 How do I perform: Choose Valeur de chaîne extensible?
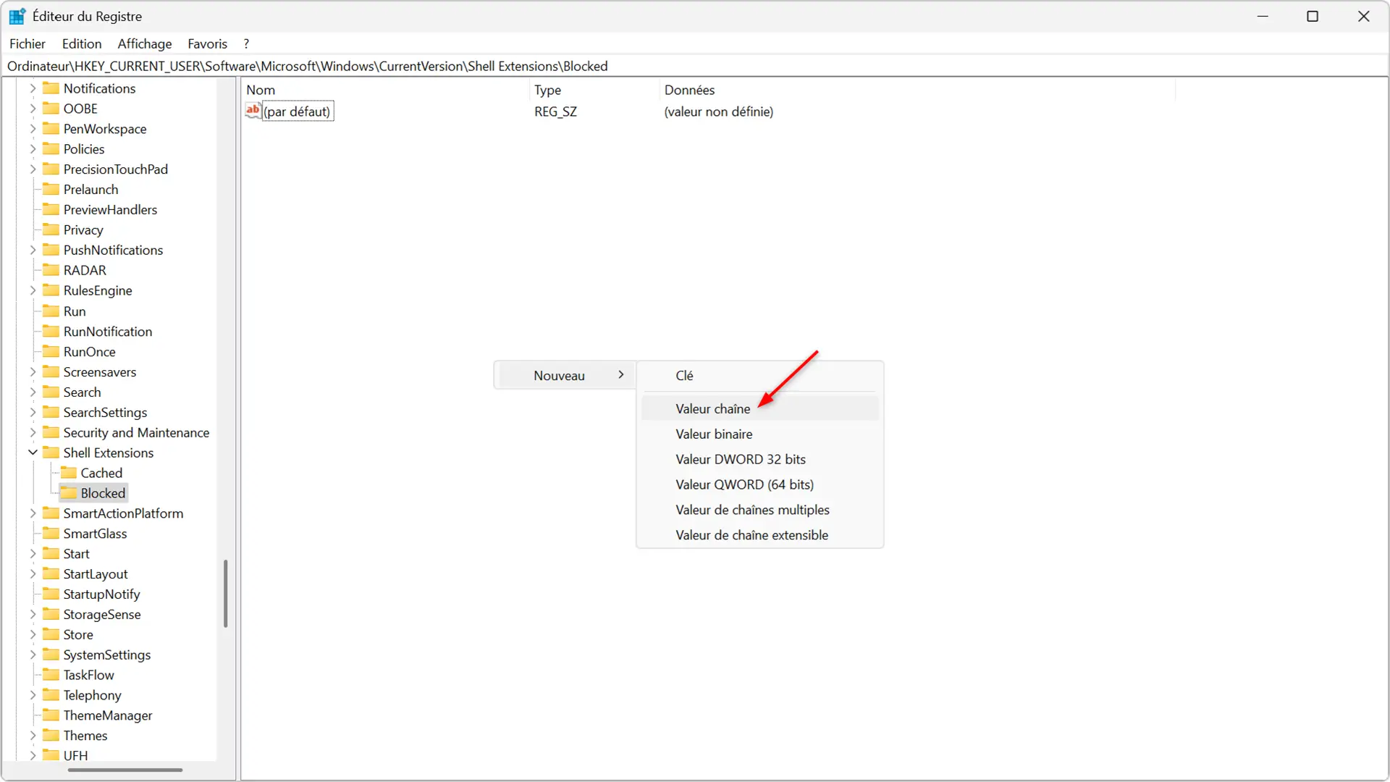[759, 536]
